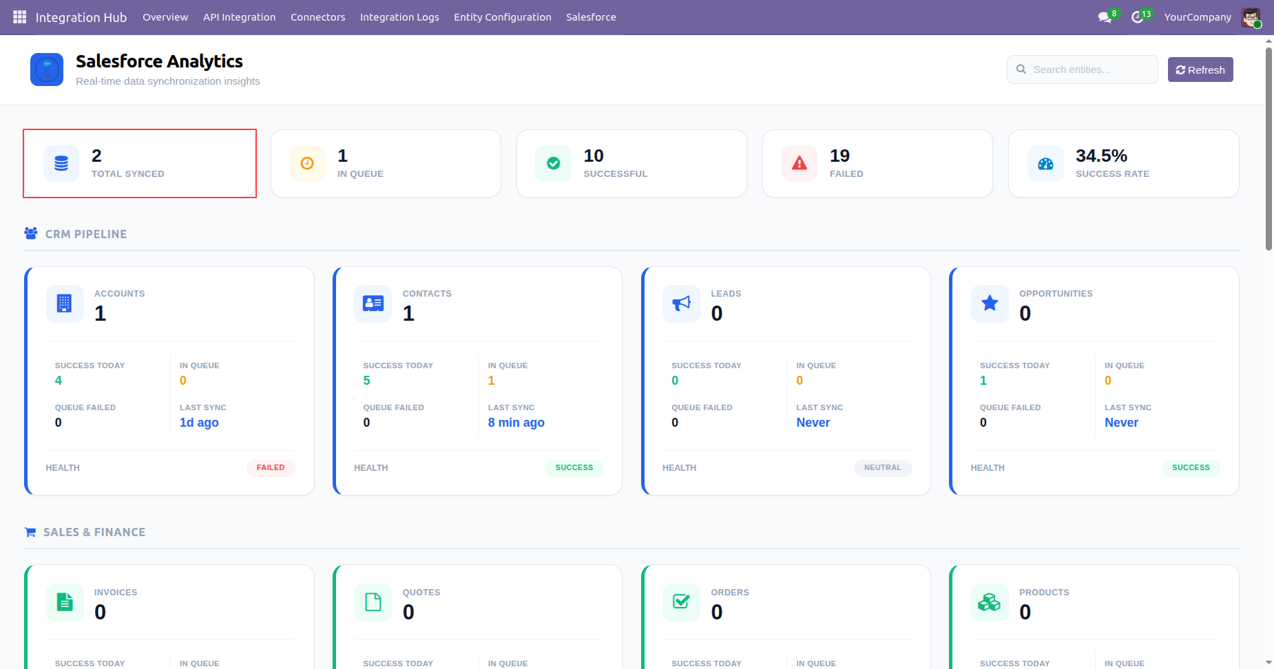
Task: Click "Real-time data synchronization insights" subtitle
Action: click(x=168, y=81)
